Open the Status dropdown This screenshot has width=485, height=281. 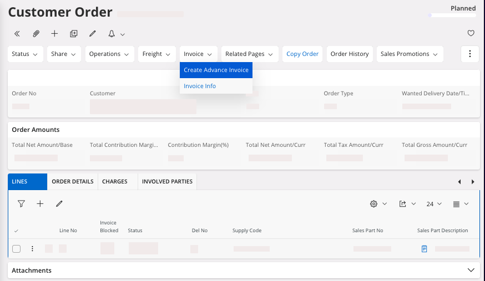click(25, 54)
